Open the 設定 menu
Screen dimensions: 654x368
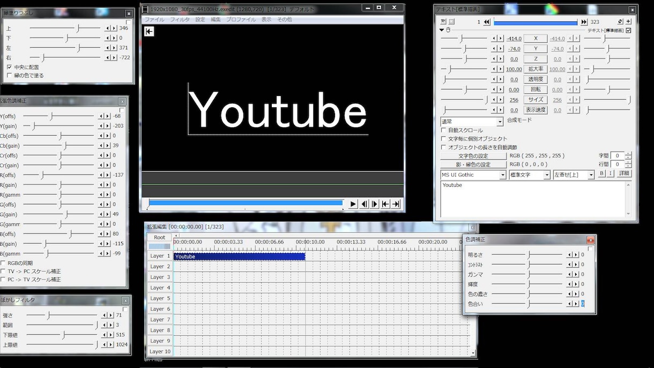[x=200, y=19]
